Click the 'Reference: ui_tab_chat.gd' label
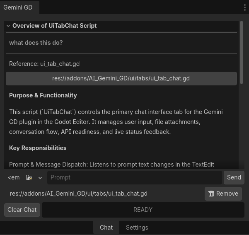The height and width of the screenshot is (235, 249). [44, 64]
